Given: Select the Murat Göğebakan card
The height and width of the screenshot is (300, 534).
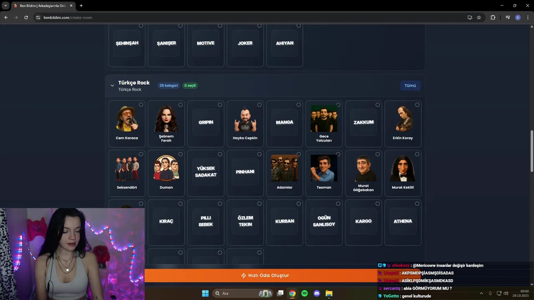Looking at the screenshot, I should (x=363, y=173).
